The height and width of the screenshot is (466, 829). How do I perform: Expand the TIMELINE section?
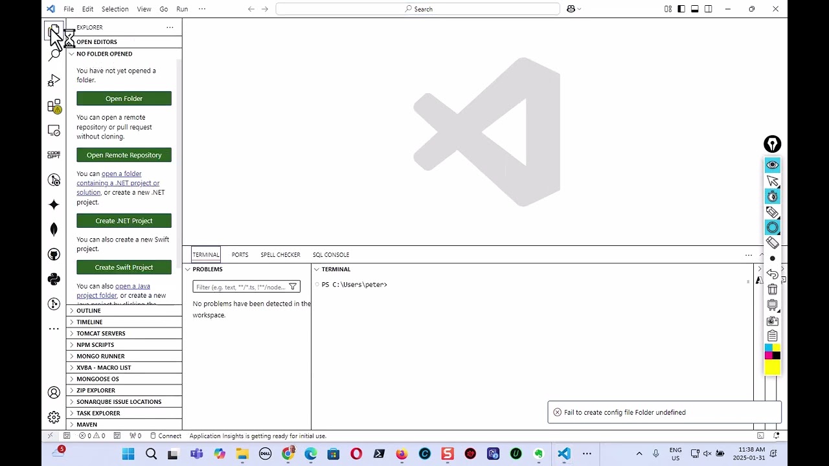point(124,322)
